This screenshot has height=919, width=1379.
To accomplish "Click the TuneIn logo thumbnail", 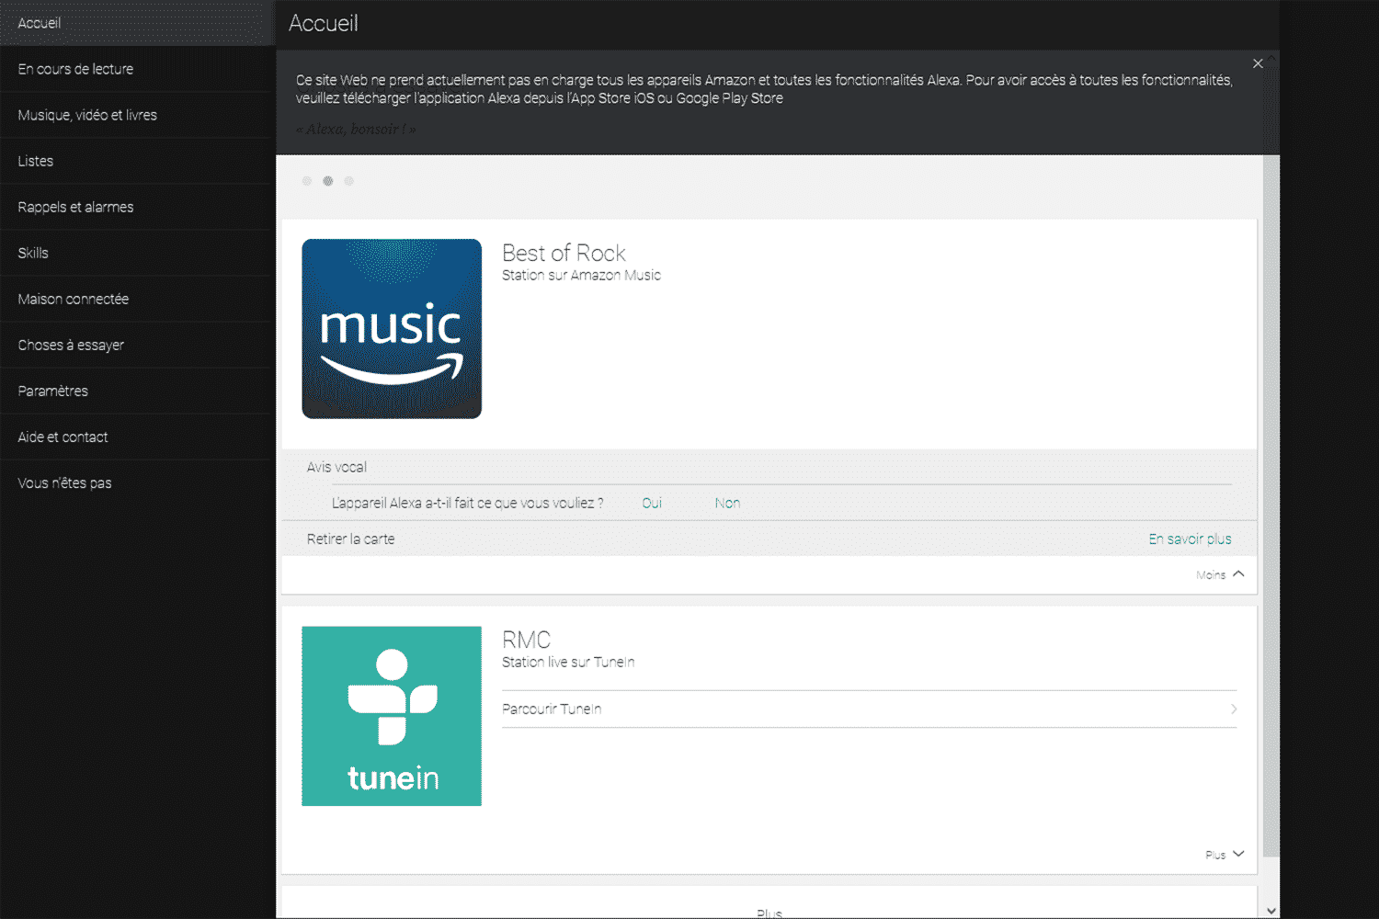I will coord(392,716).
